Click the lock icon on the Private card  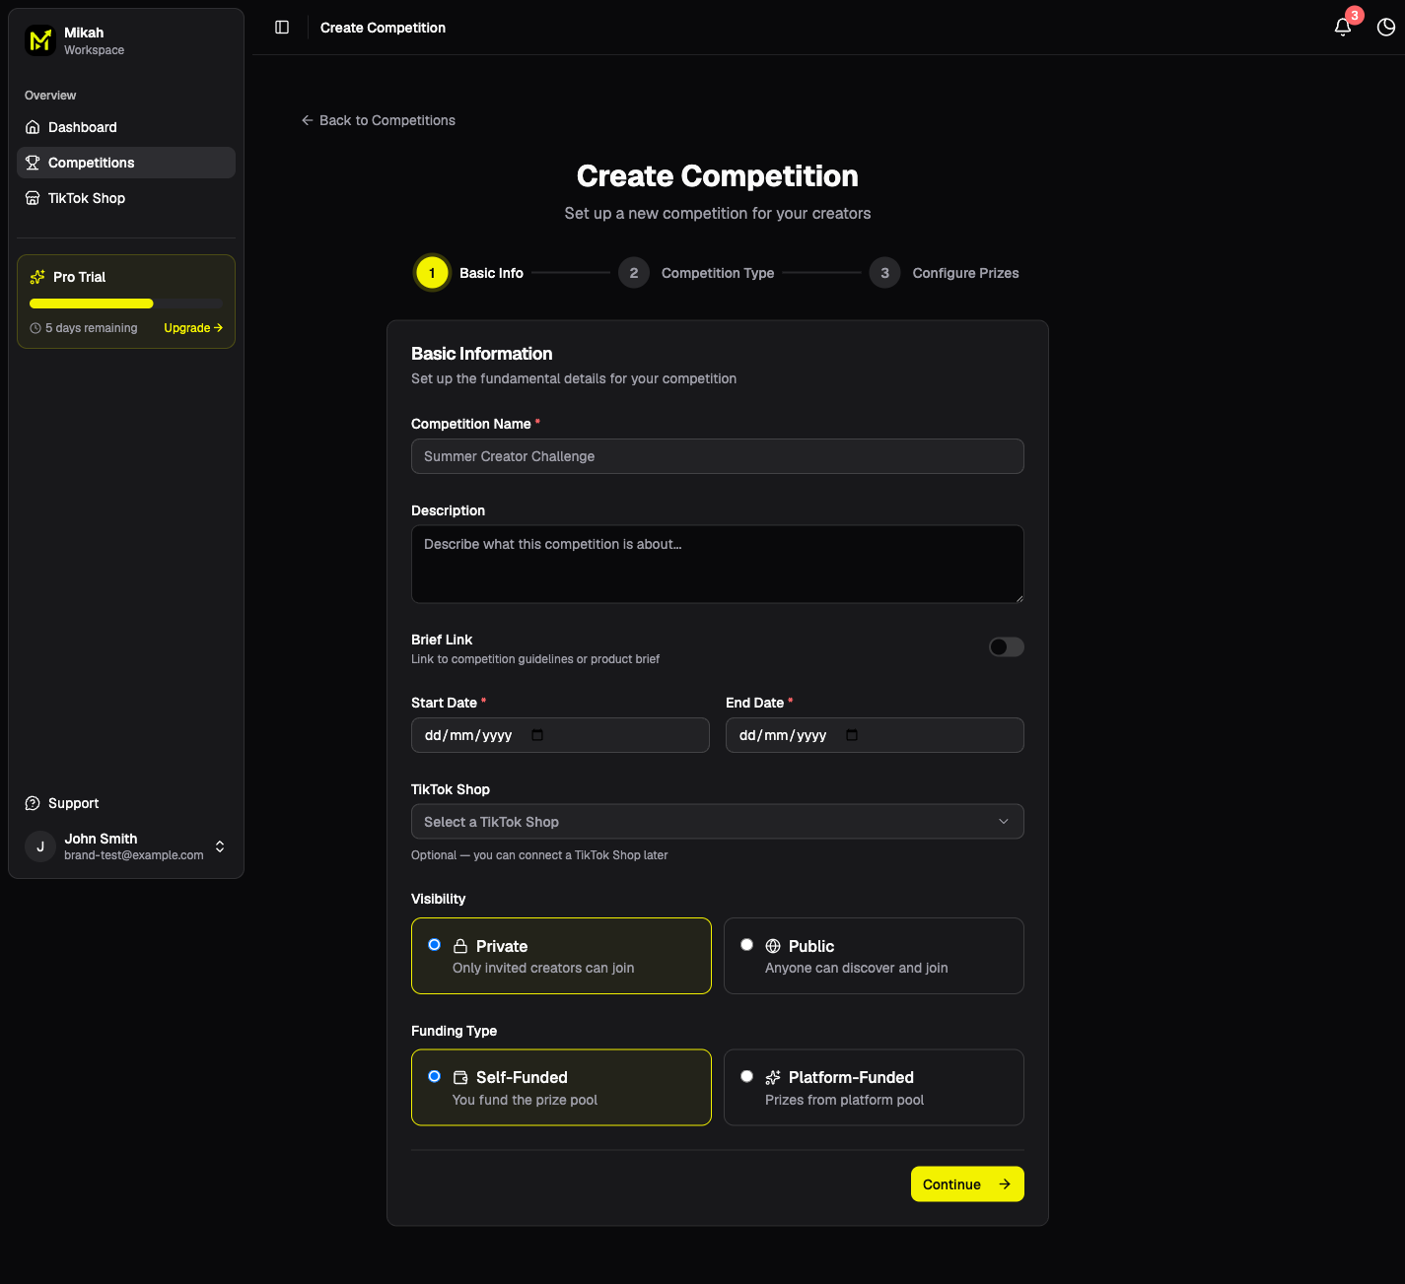(x=460, y=946)
